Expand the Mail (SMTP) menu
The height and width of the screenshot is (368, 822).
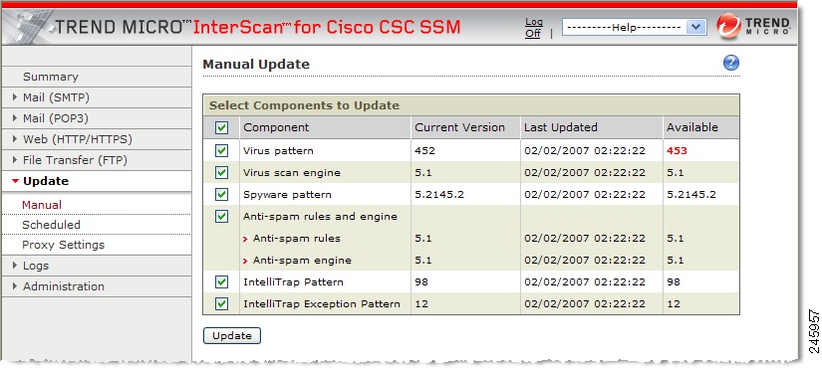[x=96, y=97]
